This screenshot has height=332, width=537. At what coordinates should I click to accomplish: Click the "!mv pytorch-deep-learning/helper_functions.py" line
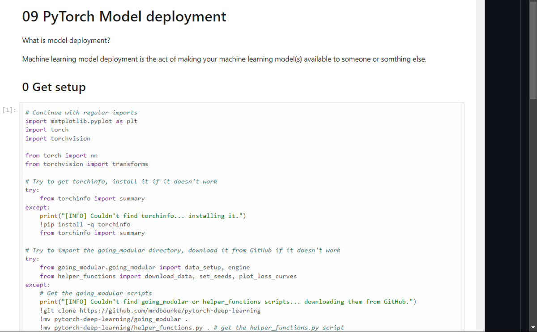tap(192, 328)
